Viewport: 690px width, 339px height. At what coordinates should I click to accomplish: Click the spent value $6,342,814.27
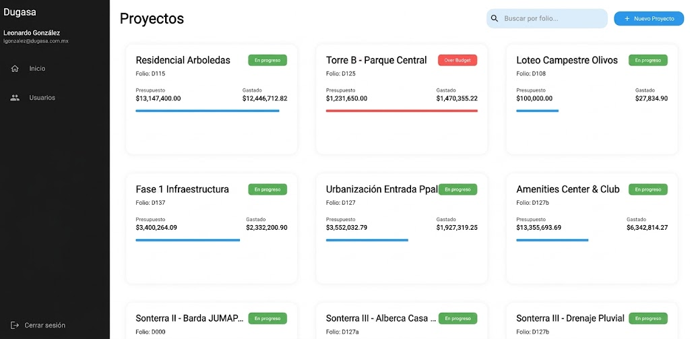[648, 228]
